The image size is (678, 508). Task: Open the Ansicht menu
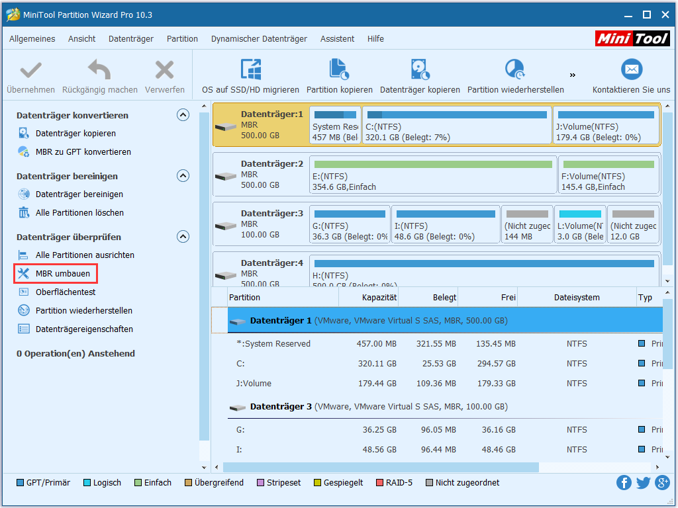[x=81, y=39]
